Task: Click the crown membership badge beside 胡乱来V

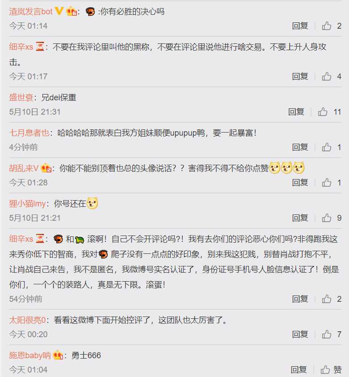Action: click(x=46, y=168)
